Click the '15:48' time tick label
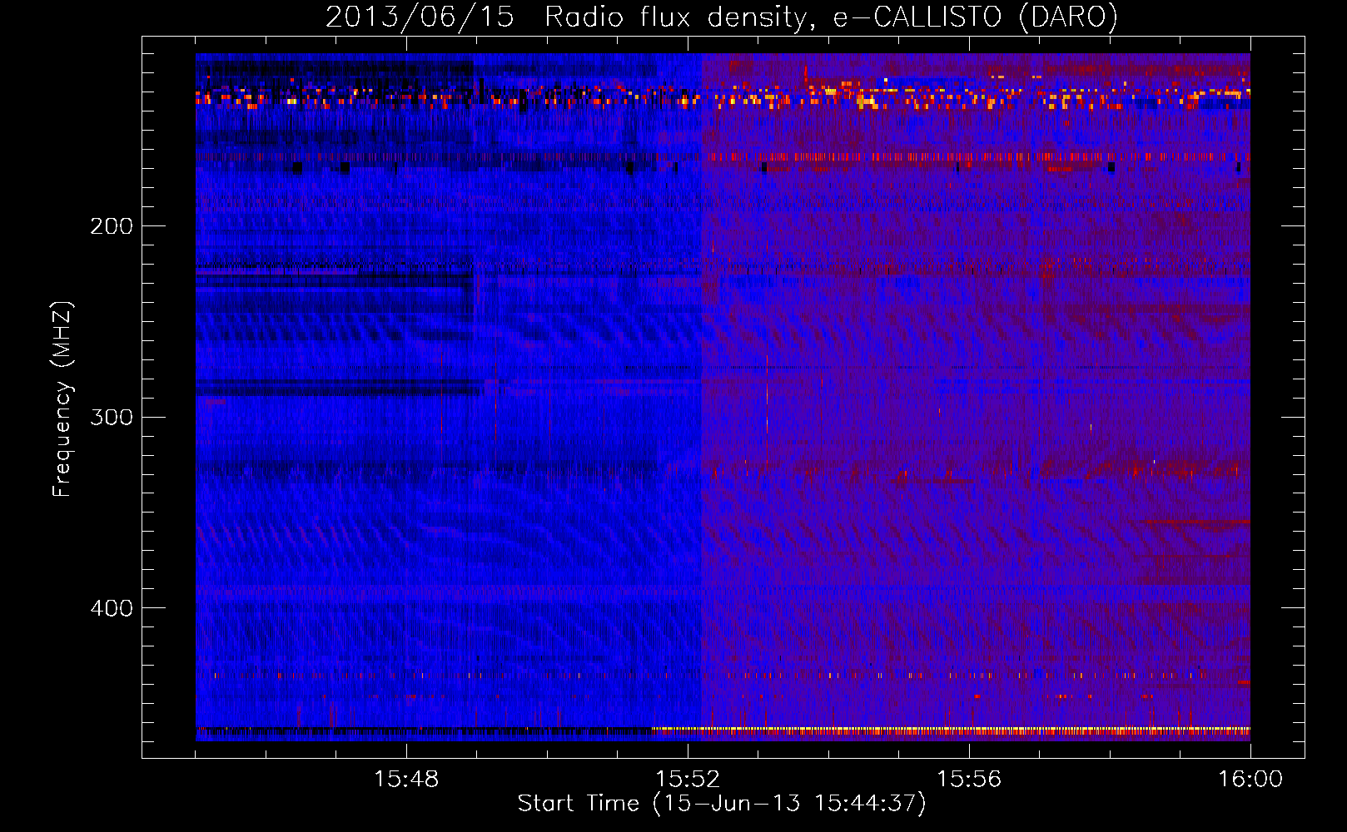 [x=406, y=780]
